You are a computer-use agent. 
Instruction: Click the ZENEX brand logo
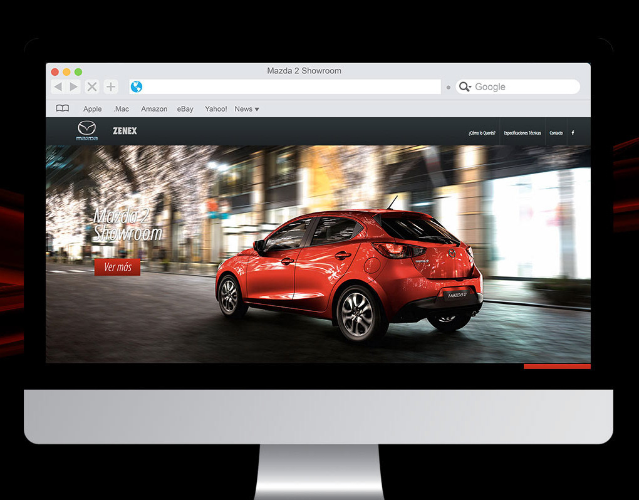[125, 131]
